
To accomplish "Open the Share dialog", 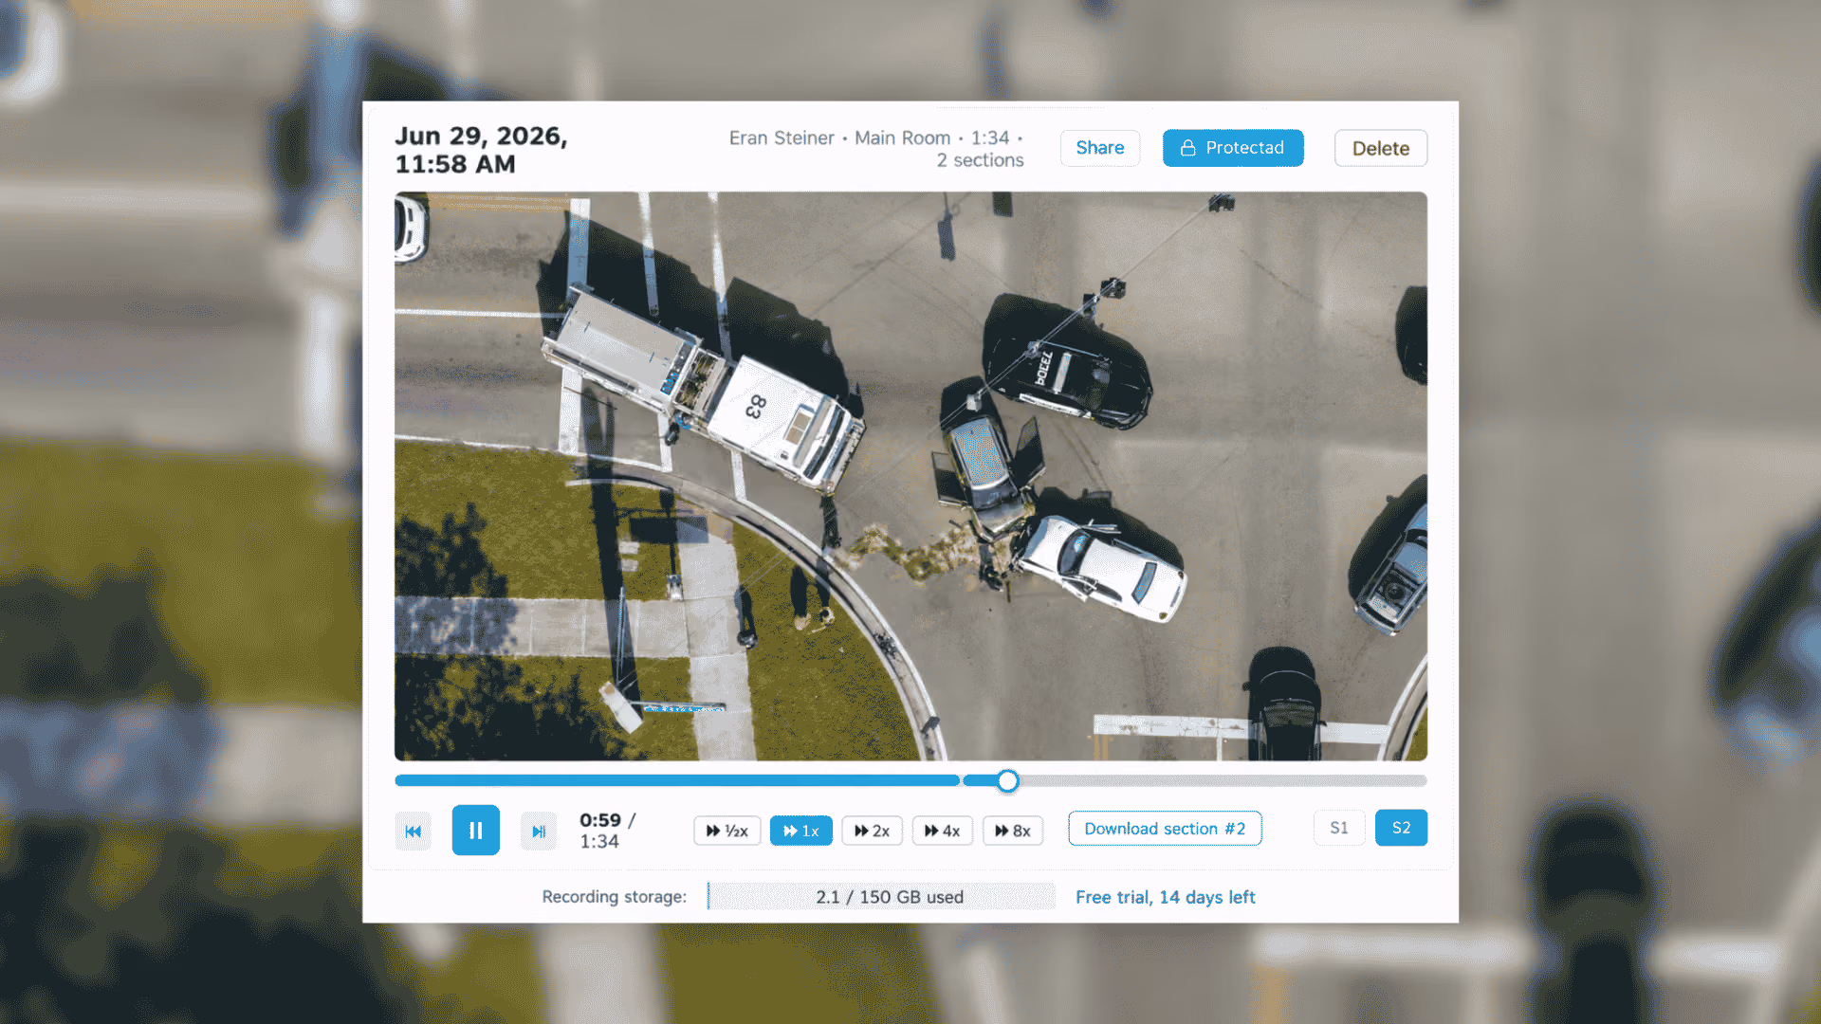I will click(x=1100, y=148).
